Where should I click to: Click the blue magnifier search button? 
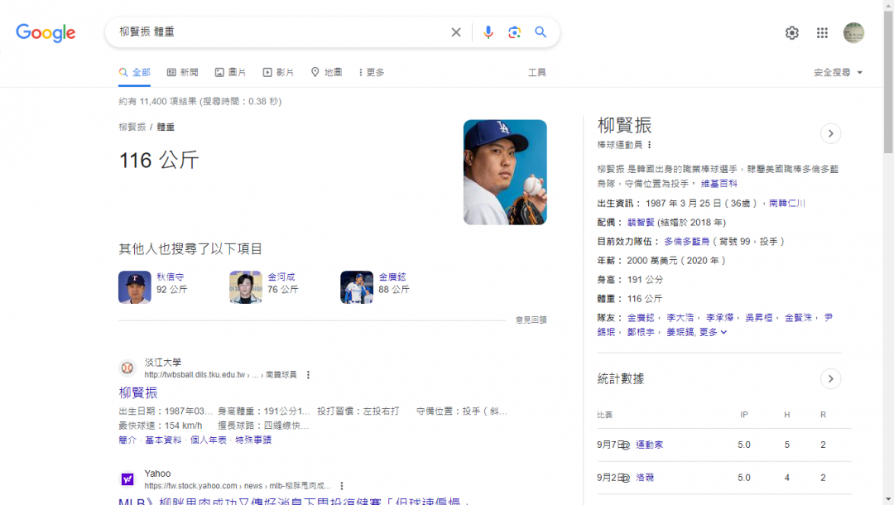541,32
